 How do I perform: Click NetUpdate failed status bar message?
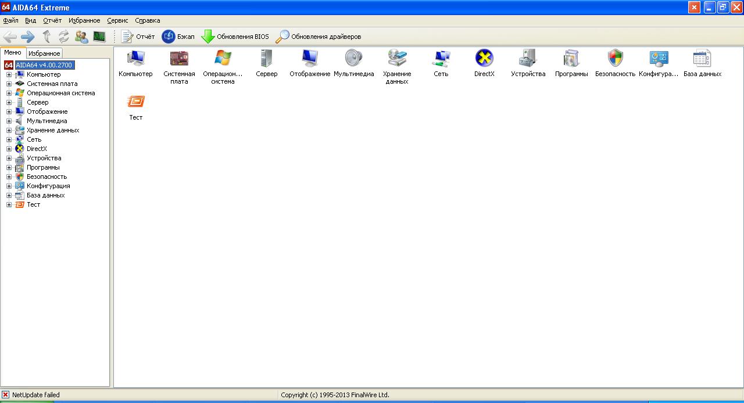pyautogui.click(x=35, y=395)
